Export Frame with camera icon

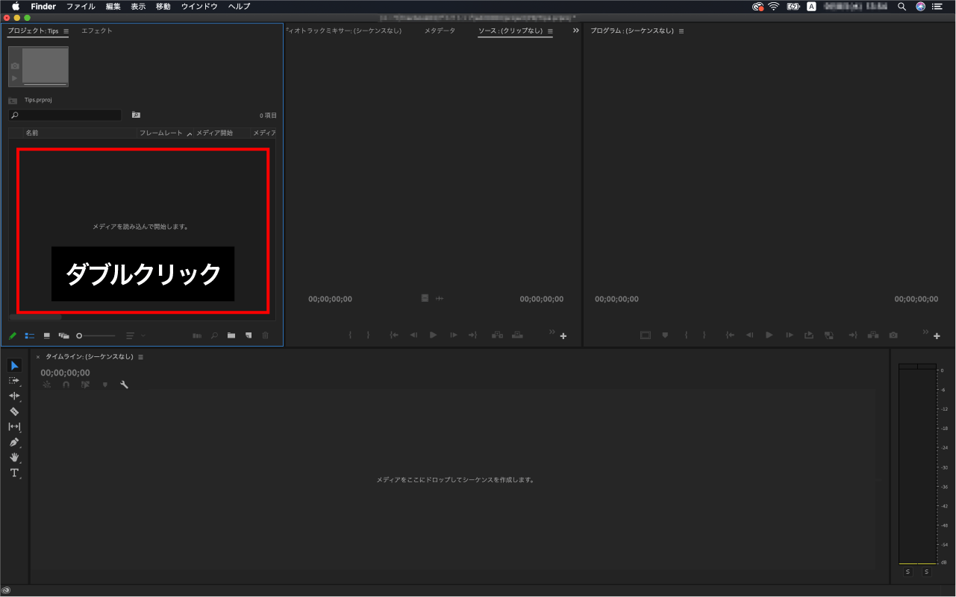(x=893, y=335)
